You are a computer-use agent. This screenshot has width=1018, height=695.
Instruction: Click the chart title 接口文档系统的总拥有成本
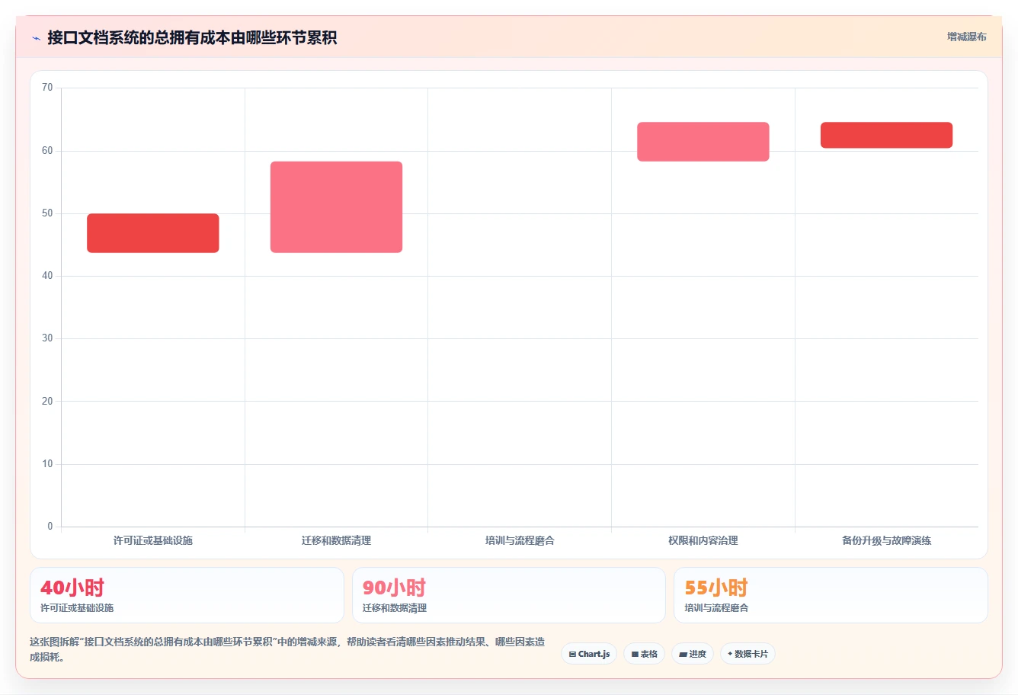(192, 38)
